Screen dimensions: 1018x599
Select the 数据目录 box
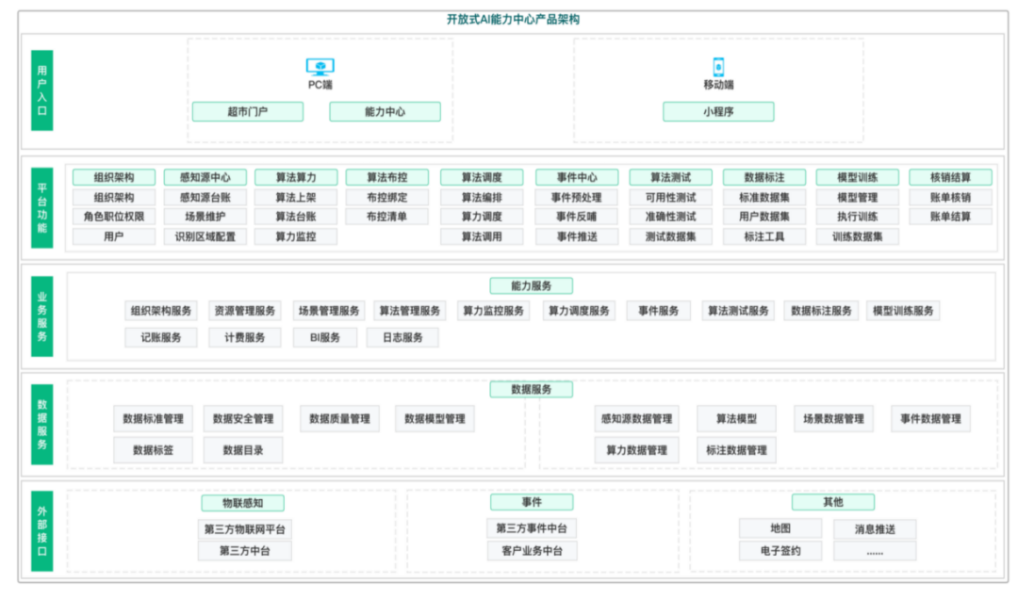tap(243, 450)
